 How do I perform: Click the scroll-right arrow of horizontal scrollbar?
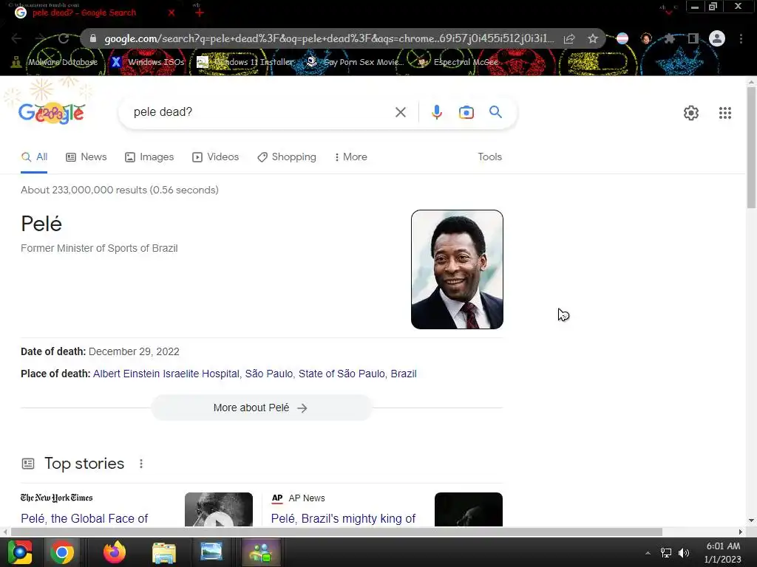[741, 532]
